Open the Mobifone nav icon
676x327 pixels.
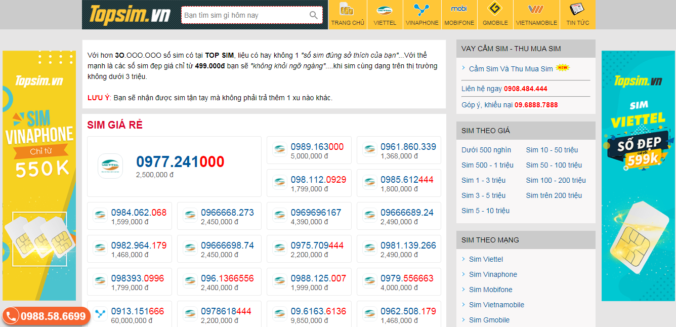tap(459, 9)
